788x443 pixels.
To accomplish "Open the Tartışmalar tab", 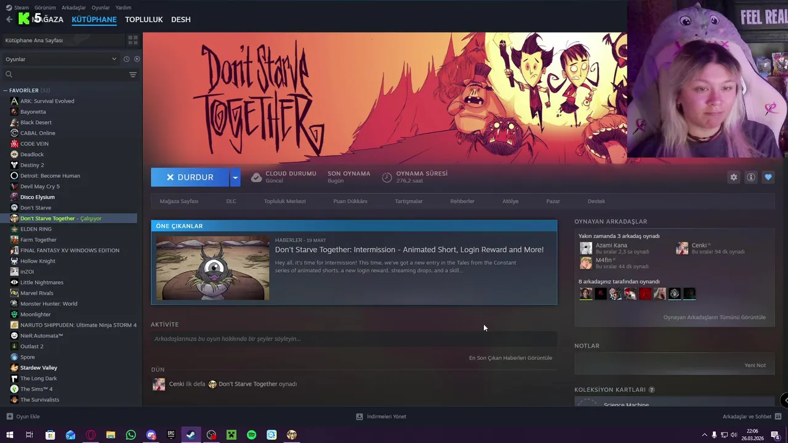I will tap(409, 201).
